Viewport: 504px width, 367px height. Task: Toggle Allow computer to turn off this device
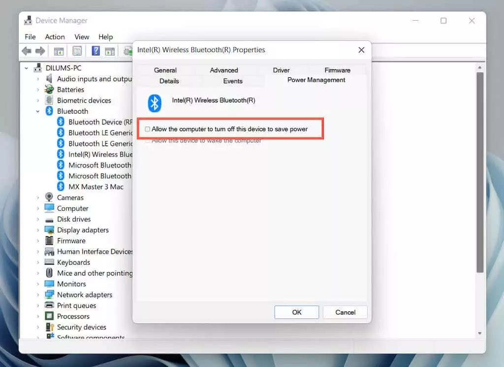click(147, 129)
